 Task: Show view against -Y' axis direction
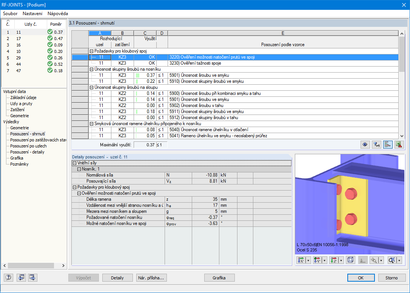coord(318,260)
